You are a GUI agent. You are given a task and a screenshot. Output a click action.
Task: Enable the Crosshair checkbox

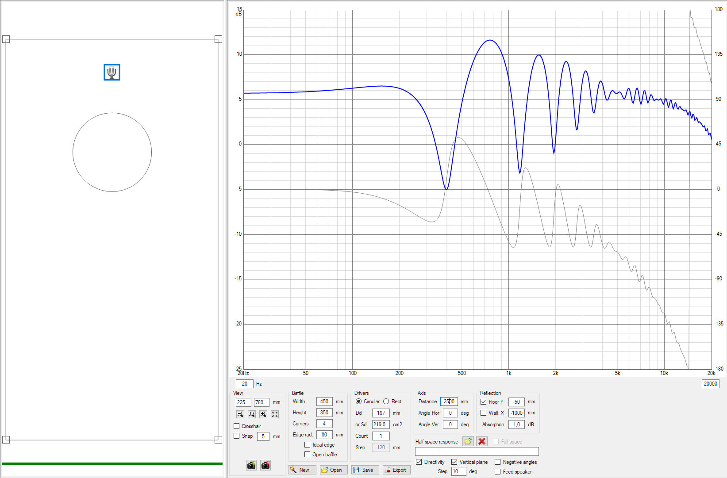point(236,426)
